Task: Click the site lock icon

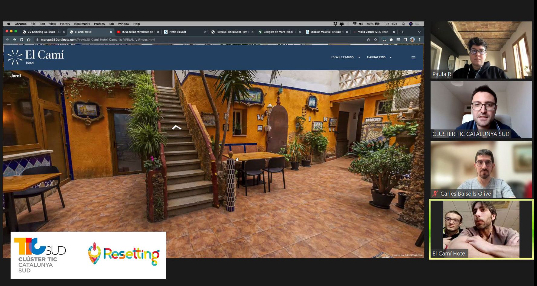Action: point(37,40)
